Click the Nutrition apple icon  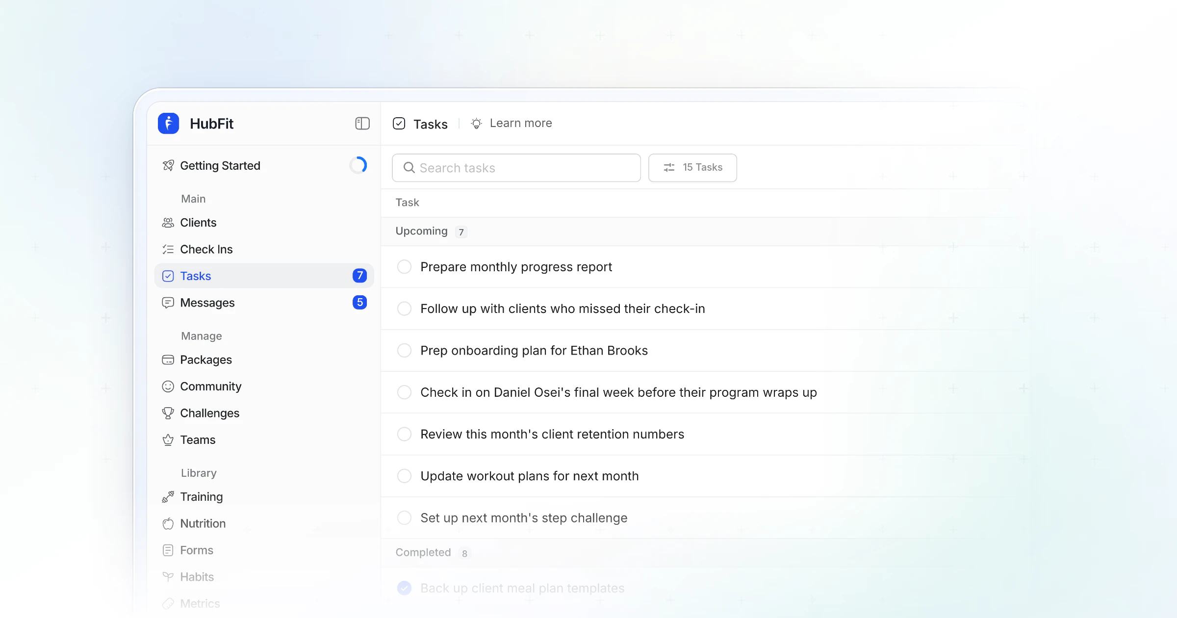168,524
